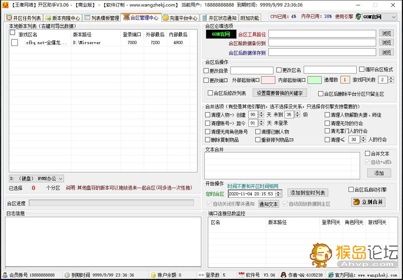The image size is (403, 280).
Task: Switch to the 版本克隆中心 tab label
Action: tap(66, 18)
